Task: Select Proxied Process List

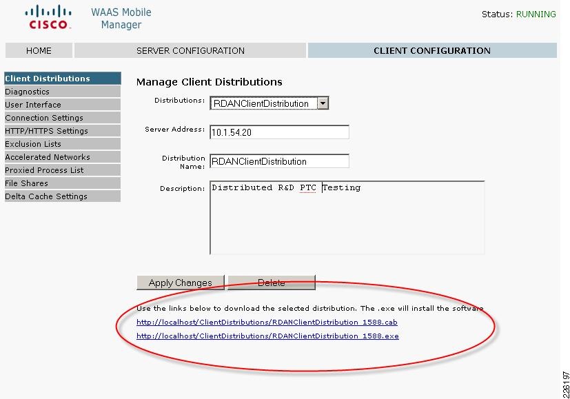Action: 63,170
